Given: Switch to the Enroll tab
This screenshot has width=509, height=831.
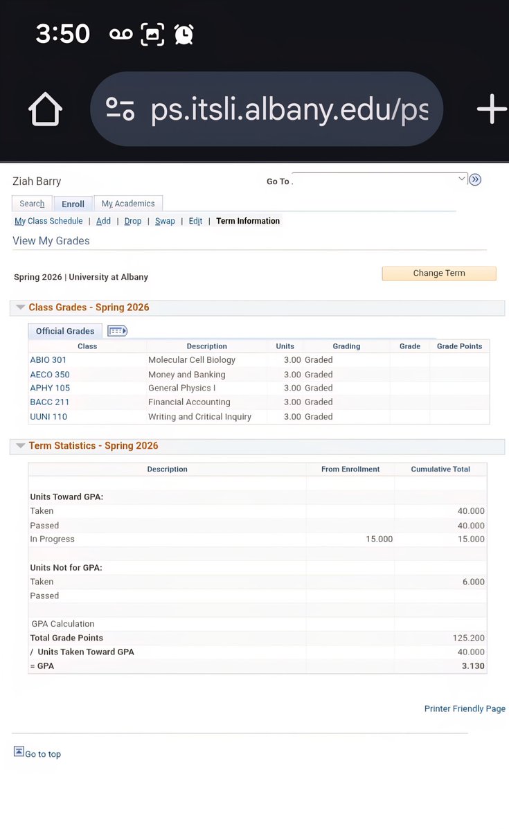Looking at the screenshot, I should [x=73, y=204].
